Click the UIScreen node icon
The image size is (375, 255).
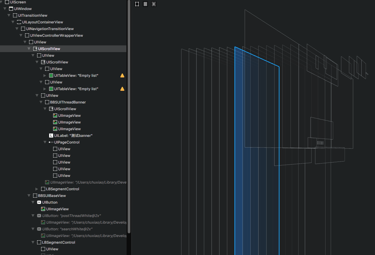7,2
